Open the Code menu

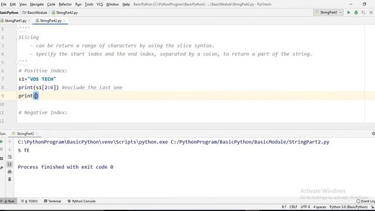click(51, 4)
